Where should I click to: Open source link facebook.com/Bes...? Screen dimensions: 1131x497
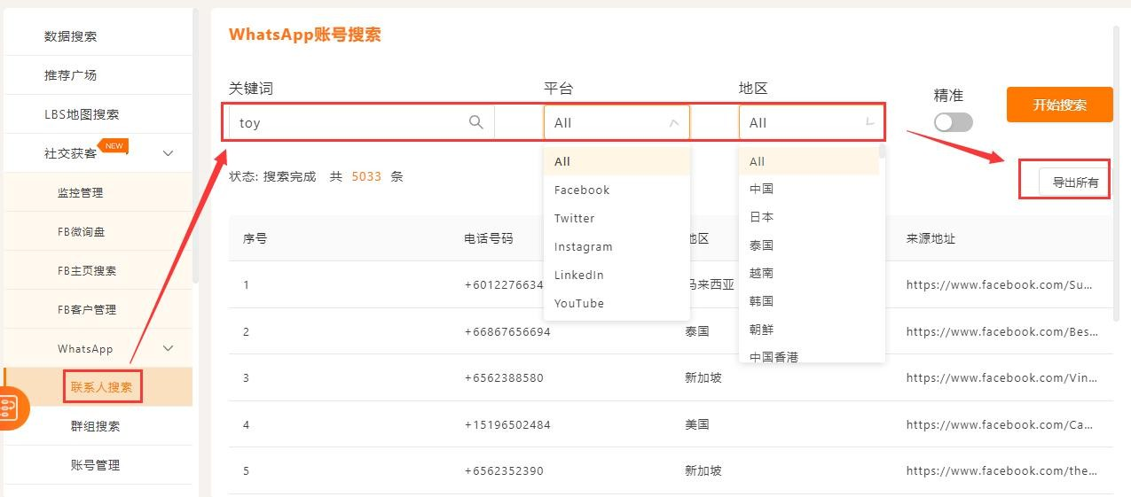1002,331
